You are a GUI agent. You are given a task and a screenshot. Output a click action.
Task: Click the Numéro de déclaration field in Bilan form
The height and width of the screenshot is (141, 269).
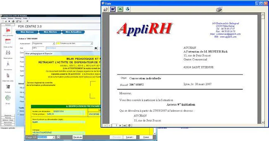[69, 111]
